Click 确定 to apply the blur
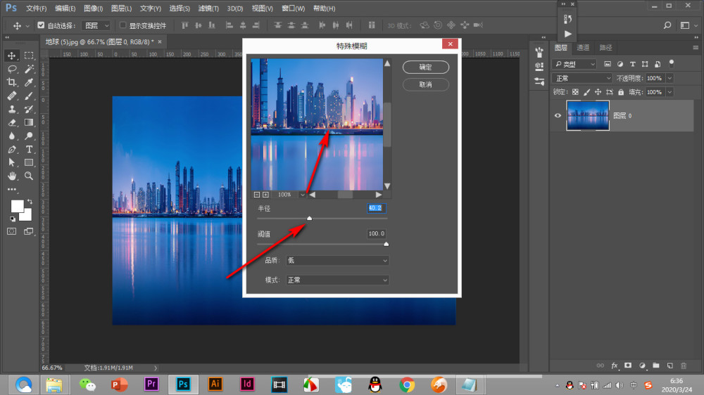 [426, 67]
